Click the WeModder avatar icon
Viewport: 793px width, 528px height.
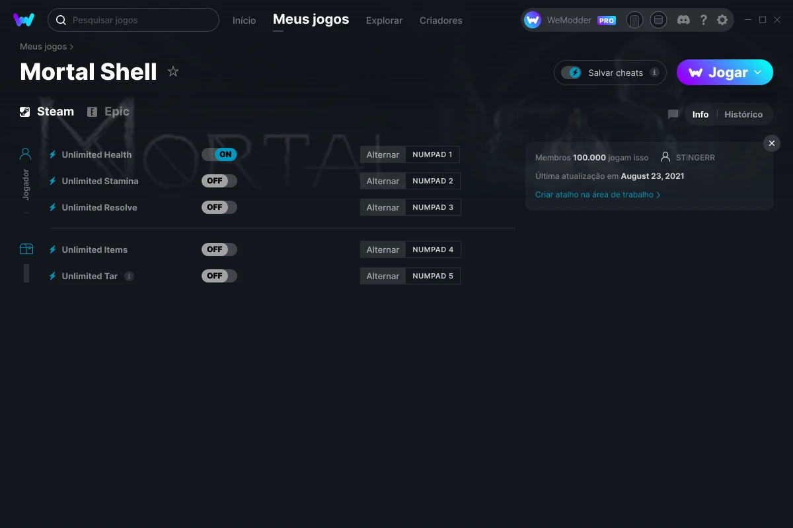pyautogui.click(x=533, y=20)
